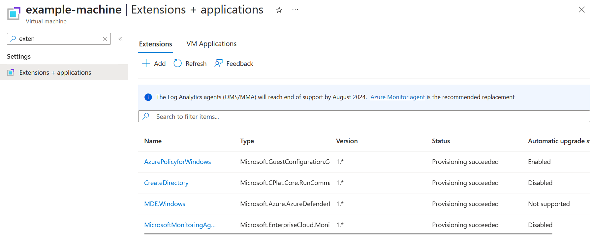Click the favorite star icon
593x240 pixels.
279,10
